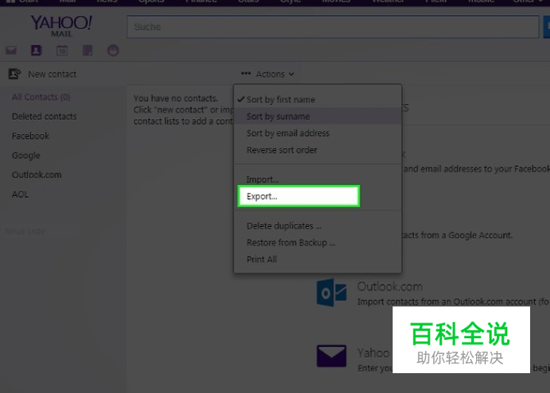Click the Yahoo mail envelope logo
550x393 pixels.
(331, 356)
